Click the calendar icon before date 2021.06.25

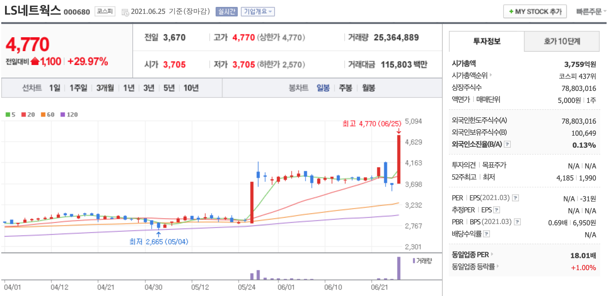[125, 12]
